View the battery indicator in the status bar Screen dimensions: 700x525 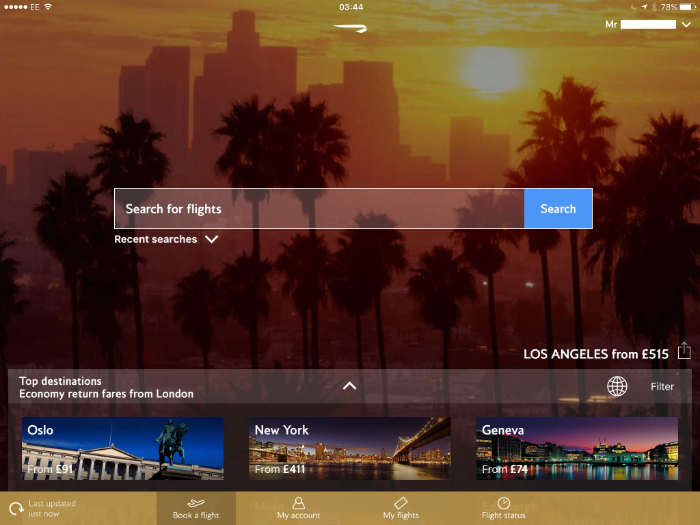tap(688, 7)
